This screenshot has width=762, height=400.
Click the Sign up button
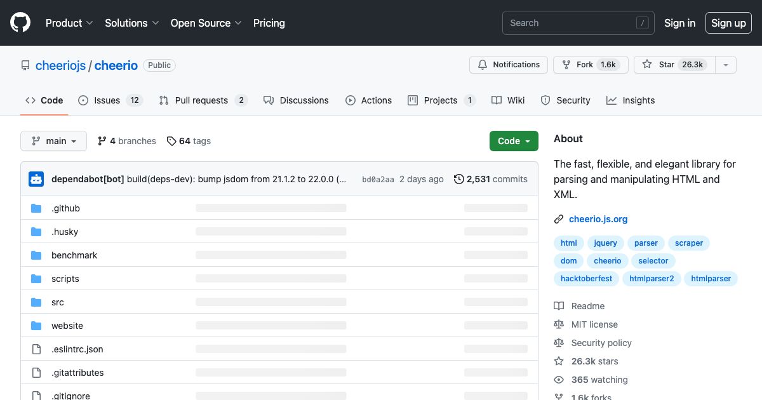[728, 23]
